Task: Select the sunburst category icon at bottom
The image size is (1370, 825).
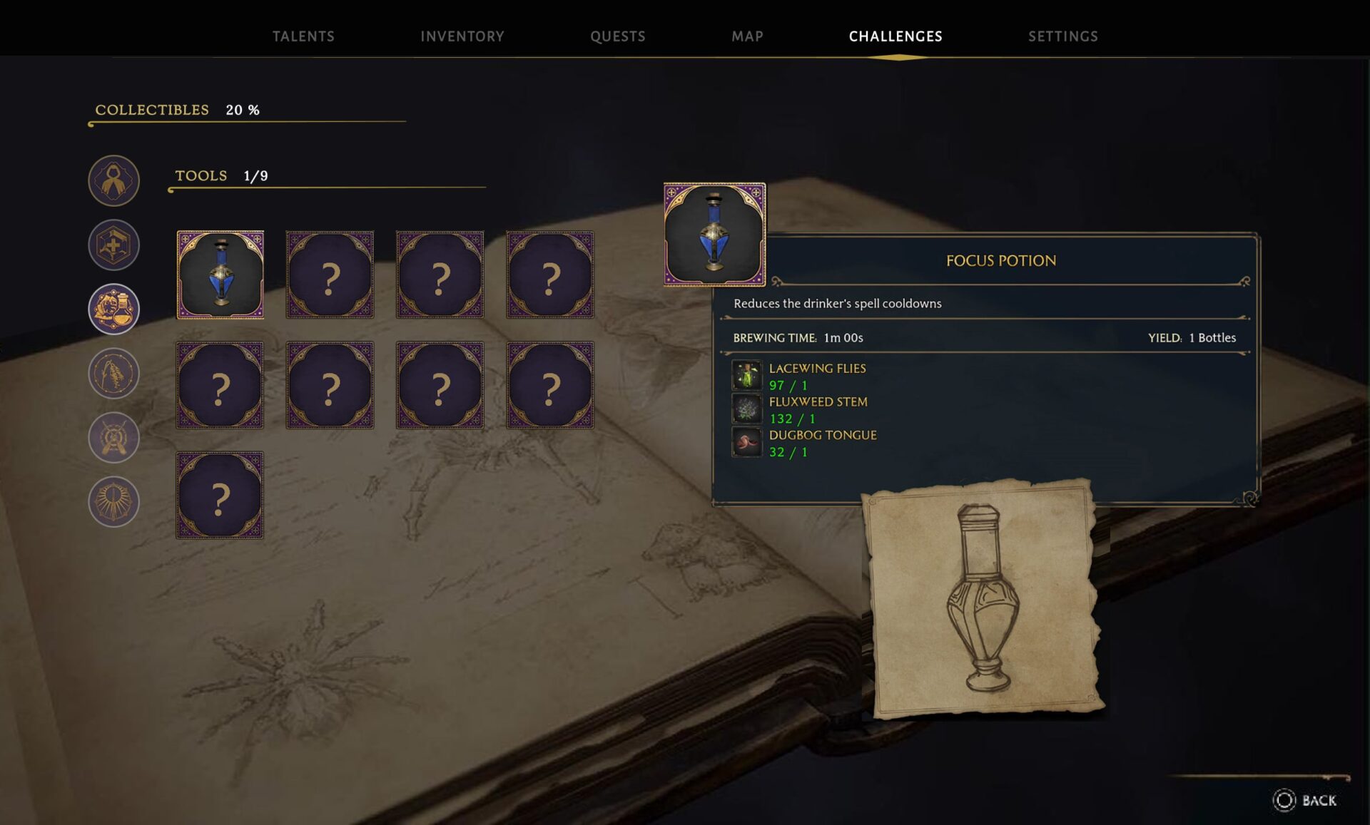Action: pyautogui.click(x=113, y=501)
